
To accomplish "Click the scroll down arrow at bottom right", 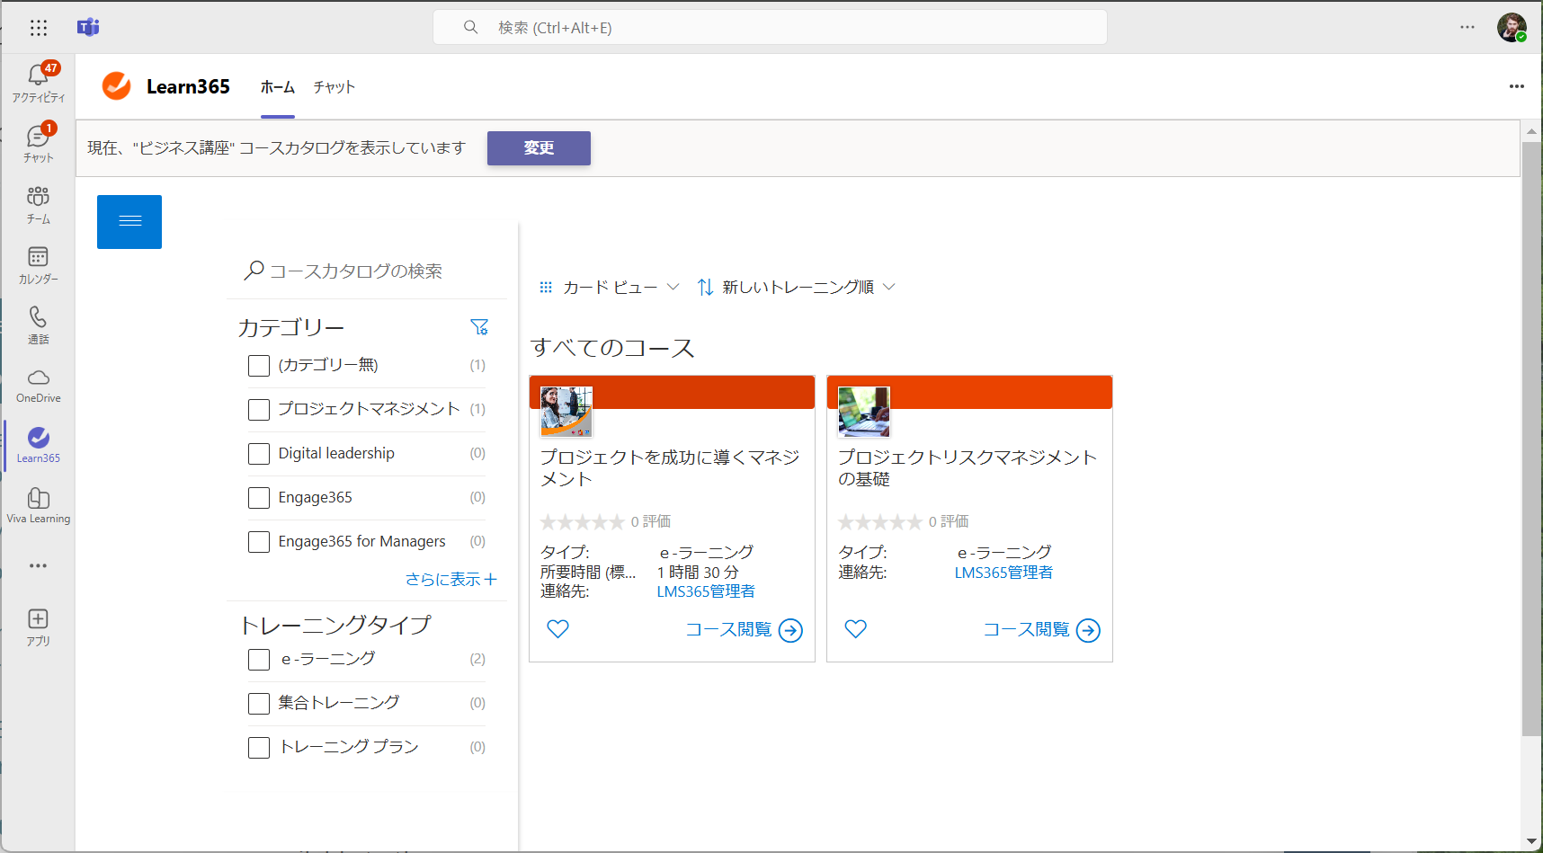I will click(1531, 842).
